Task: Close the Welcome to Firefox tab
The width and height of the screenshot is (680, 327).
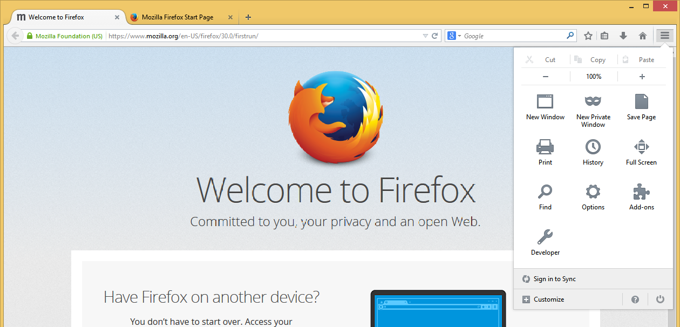Action: click(x=117, y=17)
